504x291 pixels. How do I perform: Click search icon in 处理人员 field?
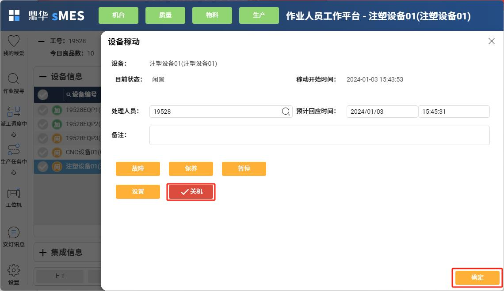point(286,112)
